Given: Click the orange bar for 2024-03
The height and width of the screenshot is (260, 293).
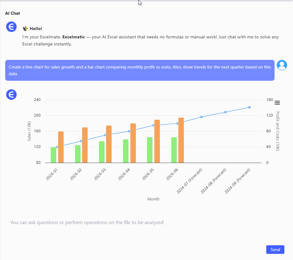Looking at the screenshot, I should pyautogui.click(x=109, y=144).
